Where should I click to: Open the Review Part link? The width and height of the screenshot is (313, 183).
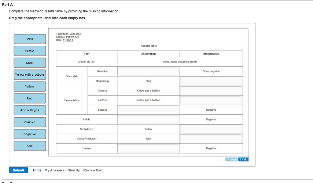(93, 170)
